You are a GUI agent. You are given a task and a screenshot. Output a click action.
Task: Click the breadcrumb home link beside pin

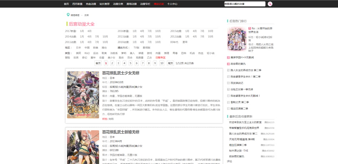75,15
